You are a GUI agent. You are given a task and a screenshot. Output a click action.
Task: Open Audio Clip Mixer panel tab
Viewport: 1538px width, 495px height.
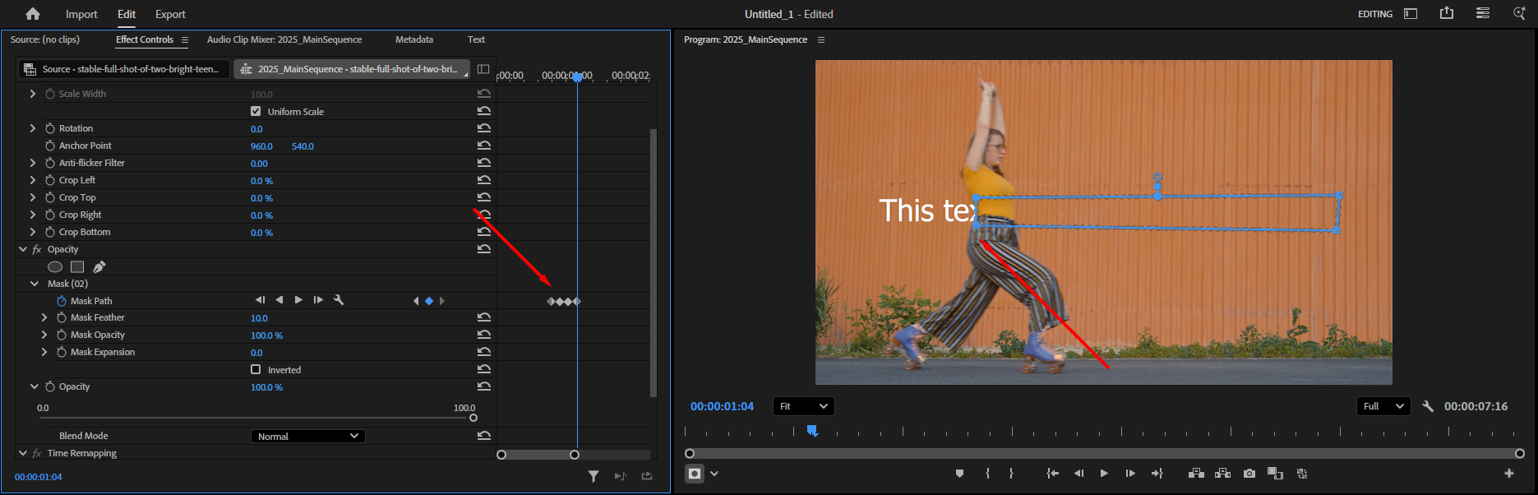pos(284,39)
